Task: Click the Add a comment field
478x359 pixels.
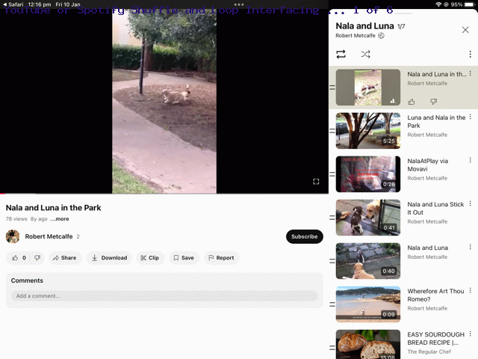Action: click(x=164, y=296)
